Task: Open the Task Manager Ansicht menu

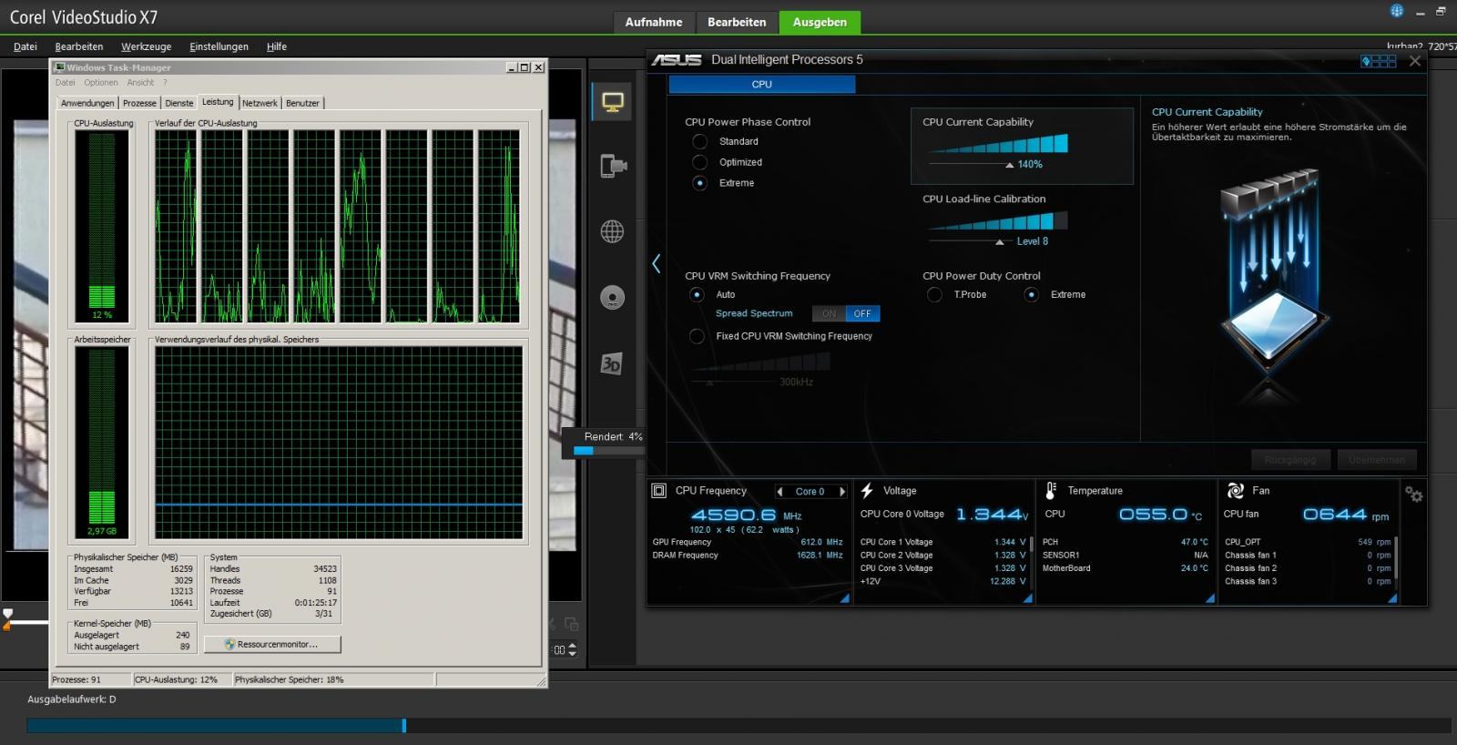Action: (x=140, y=83)
